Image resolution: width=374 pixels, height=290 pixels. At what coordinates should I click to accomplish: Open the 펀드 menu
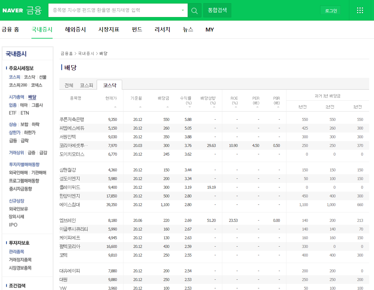point(137,29)
